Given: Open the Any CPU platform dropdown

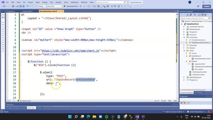Looking at the screenshot, I should (55, 6).
